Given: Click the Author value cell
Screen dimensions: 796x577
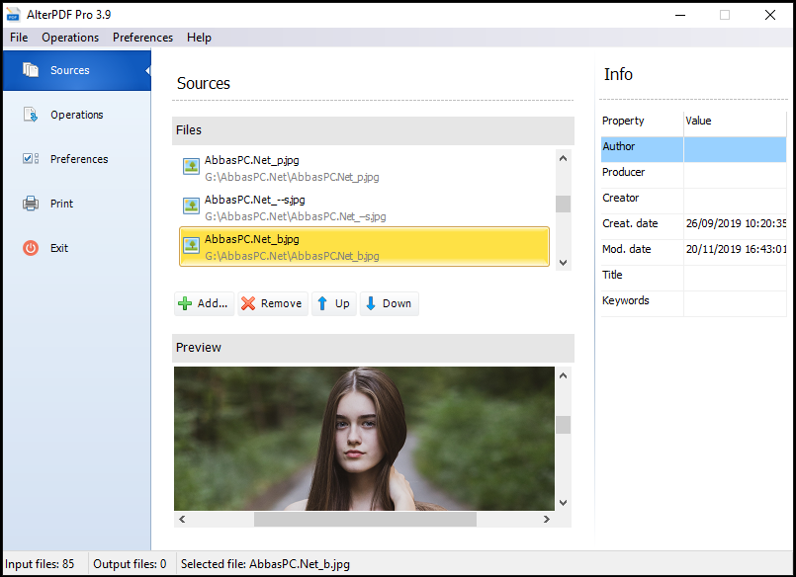Looking at the screenshot, I should 735,149.
